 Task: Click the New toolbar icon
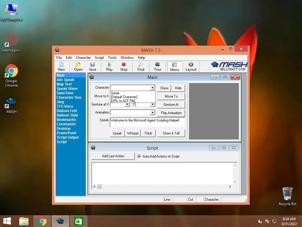61,67
